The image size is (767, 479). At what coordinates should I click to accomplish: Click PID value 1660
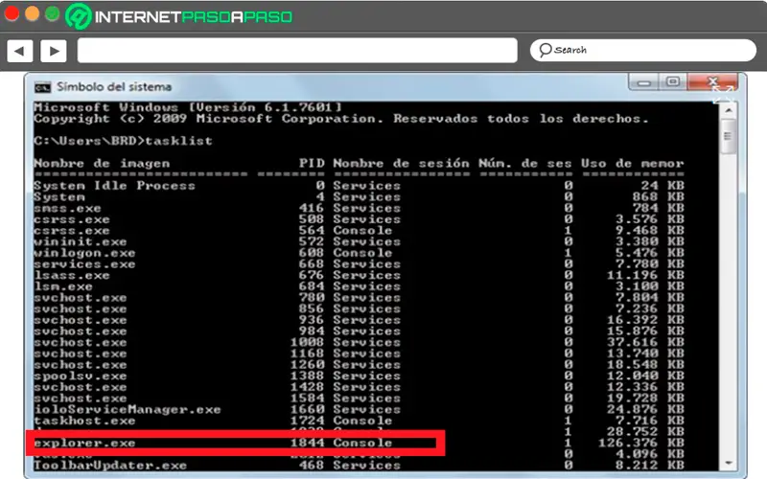pyautogui.click(x=307, y=410)
